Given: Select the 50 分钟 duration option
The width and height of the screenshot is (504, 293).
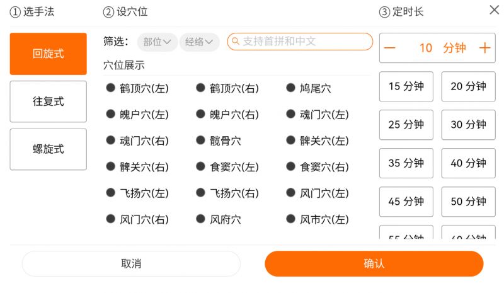Looking at the screenshot, I should (x=468, y=202).
